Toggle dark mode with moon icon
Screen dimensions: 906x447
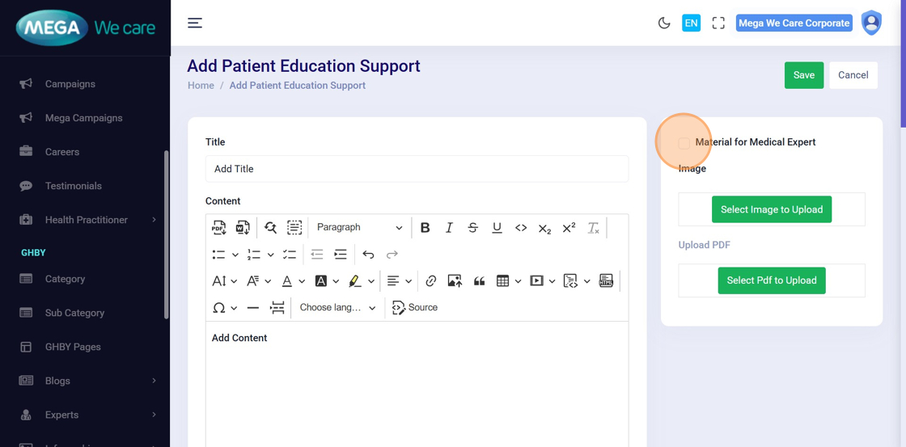point(664,23)
